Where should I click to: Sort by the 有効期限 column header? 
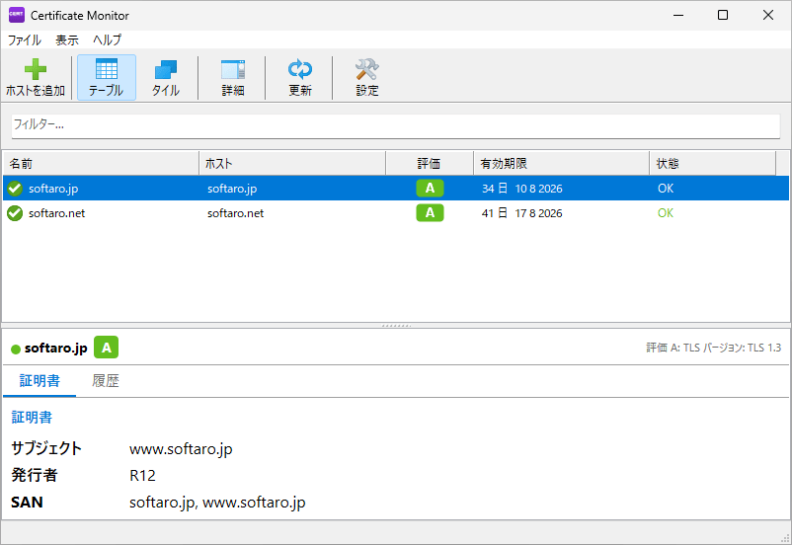(561, 164)
